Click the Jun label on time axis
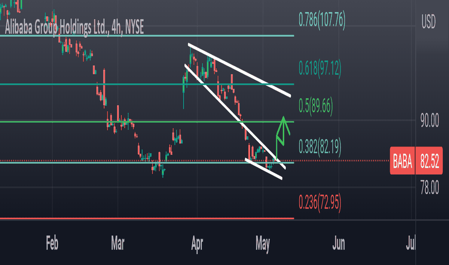This screenshot has height=265, width=449. click(339, 243)
